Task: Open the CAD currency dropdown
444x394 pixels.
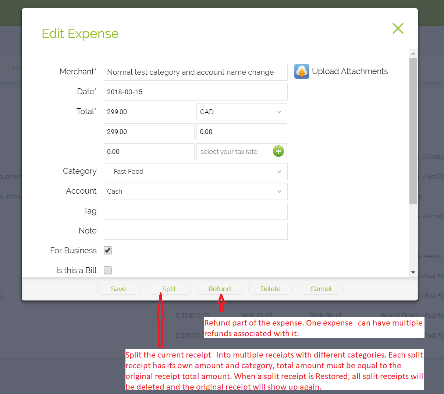Action: coord(241,112)
